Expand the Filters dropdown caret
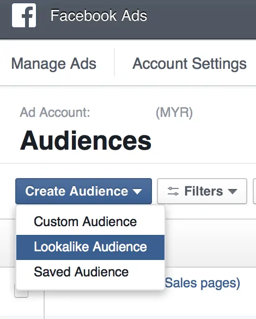 point(233,191)
